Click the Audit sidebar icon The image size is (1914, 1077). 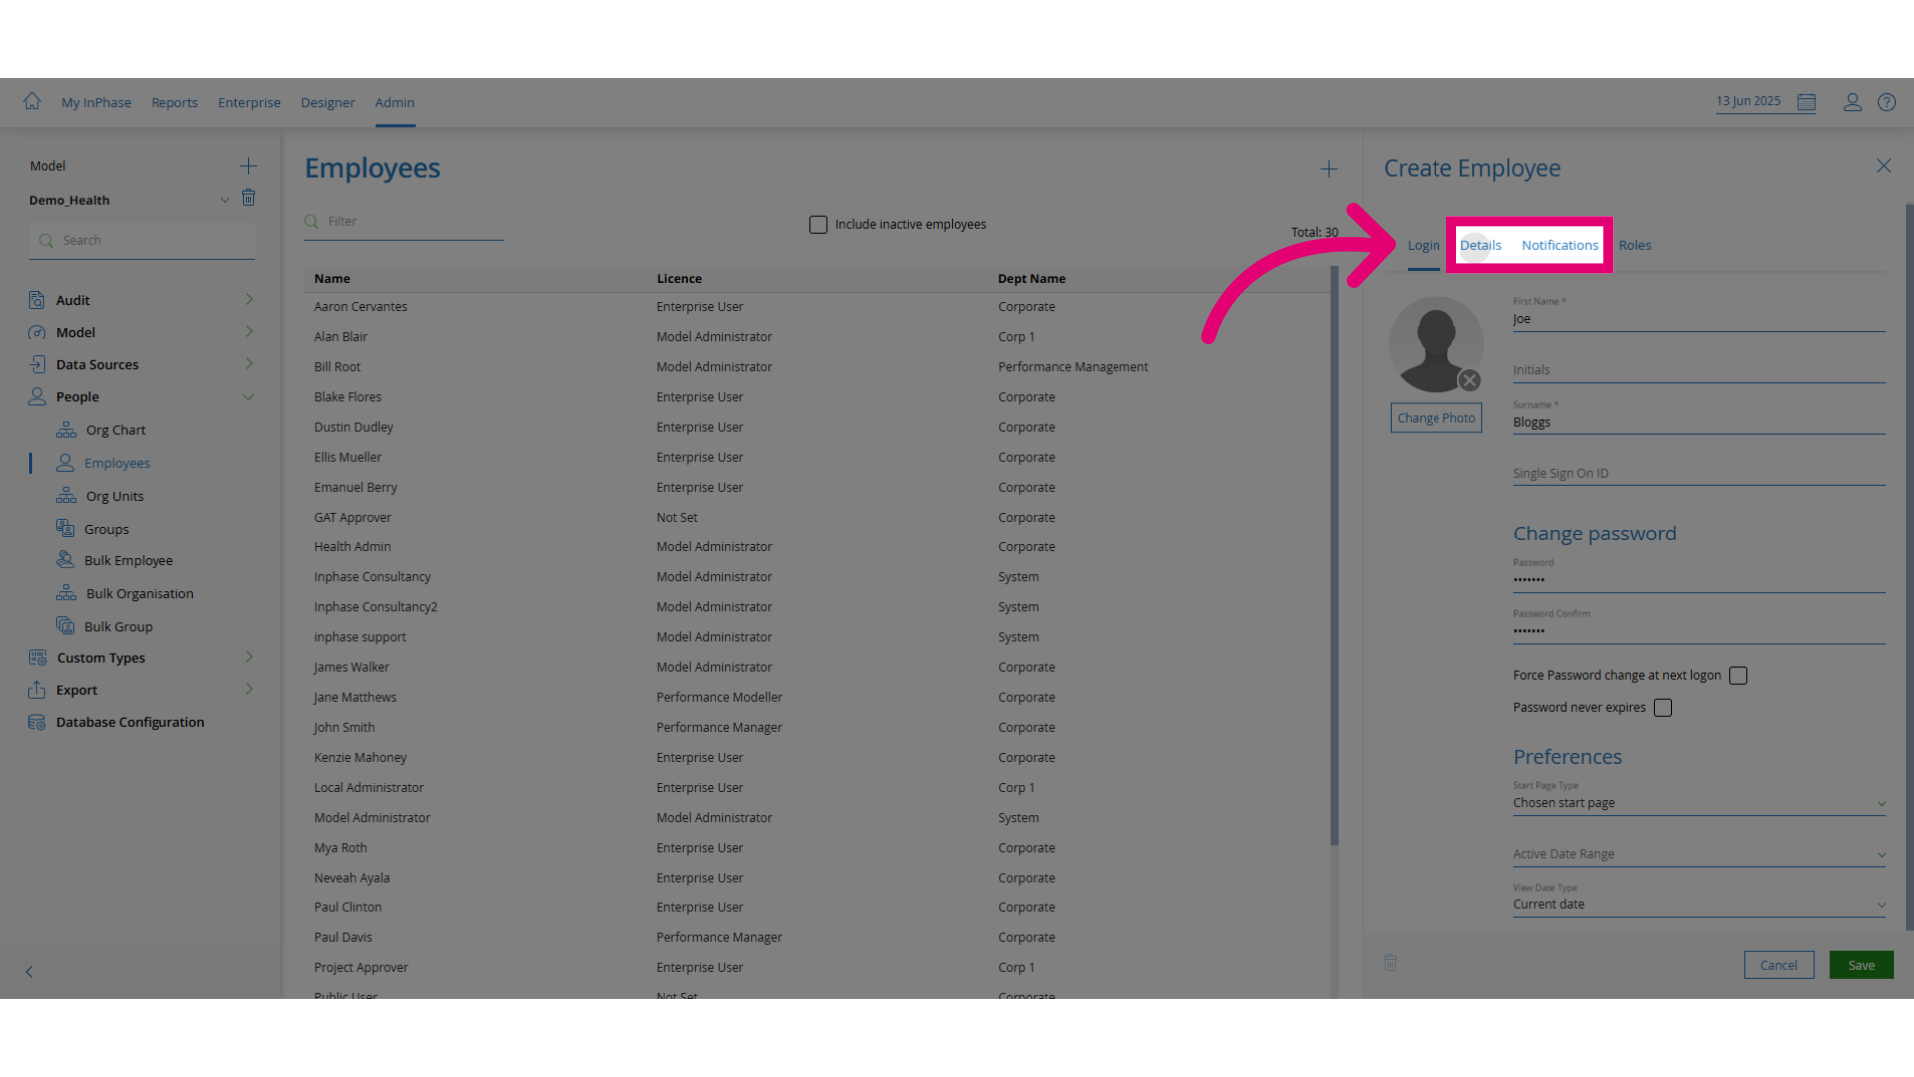pos(37,300)
